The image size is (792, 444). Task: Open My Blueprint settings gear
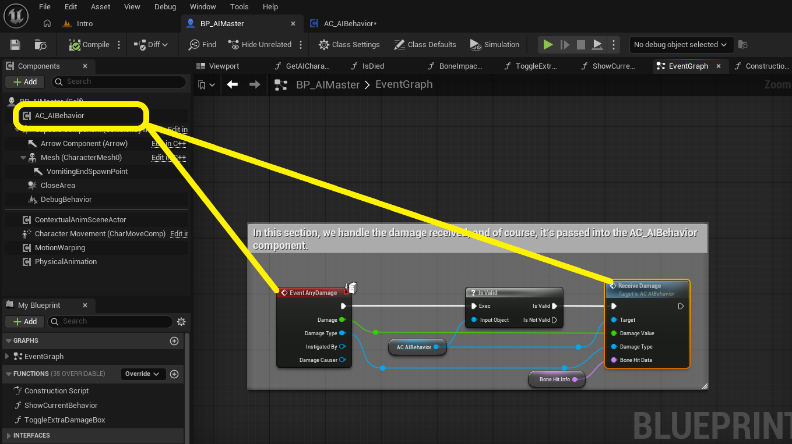[x=181, y=322]
